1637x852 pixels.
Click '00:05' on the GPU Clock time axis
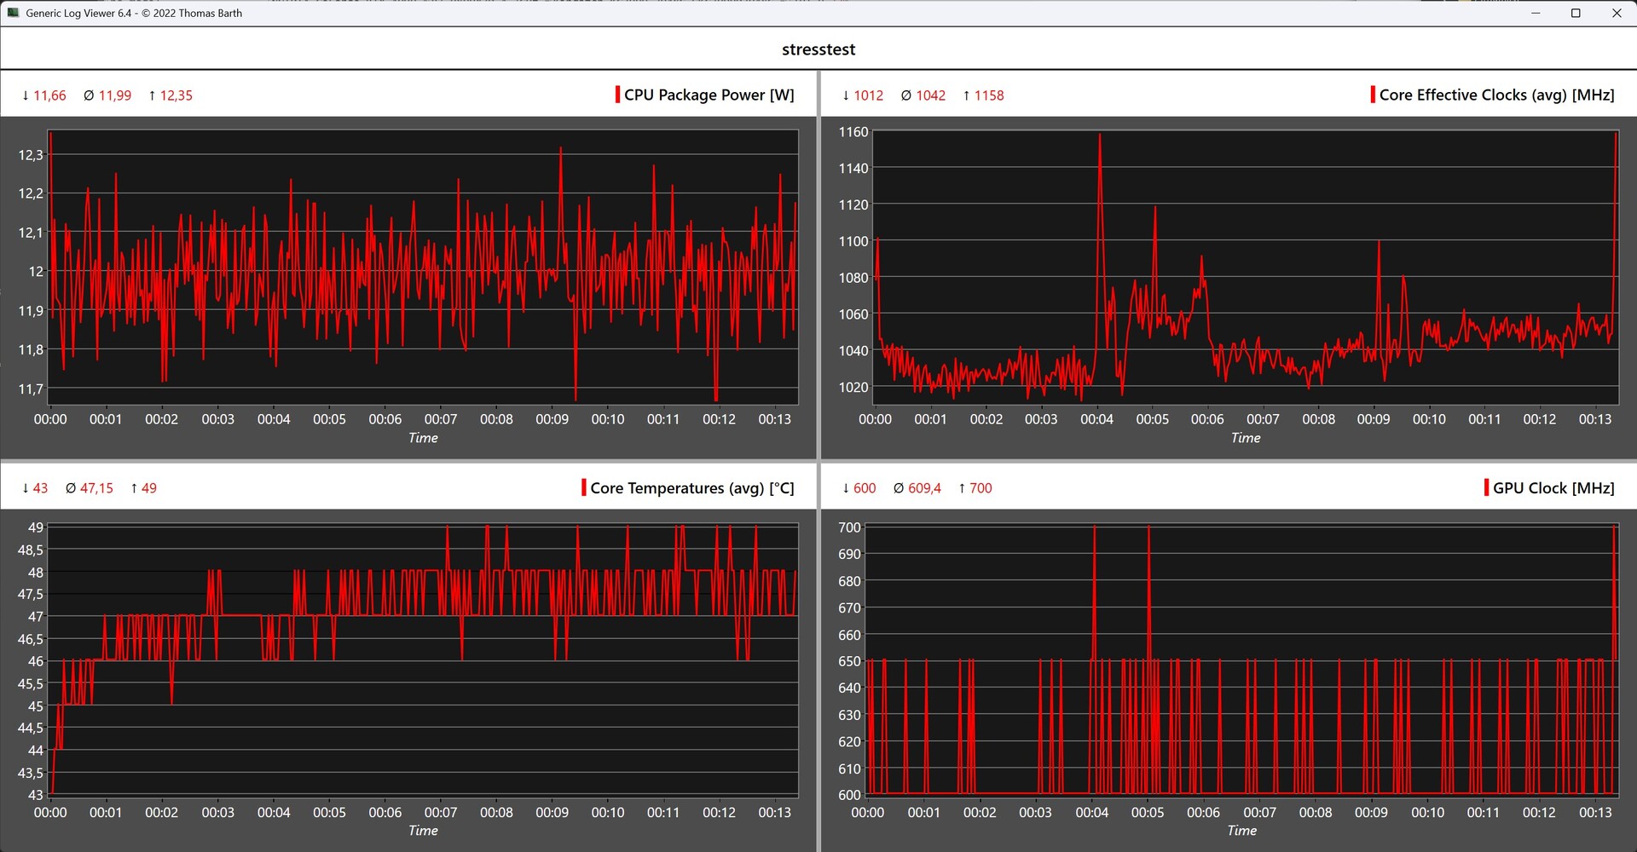[1148, 813]
